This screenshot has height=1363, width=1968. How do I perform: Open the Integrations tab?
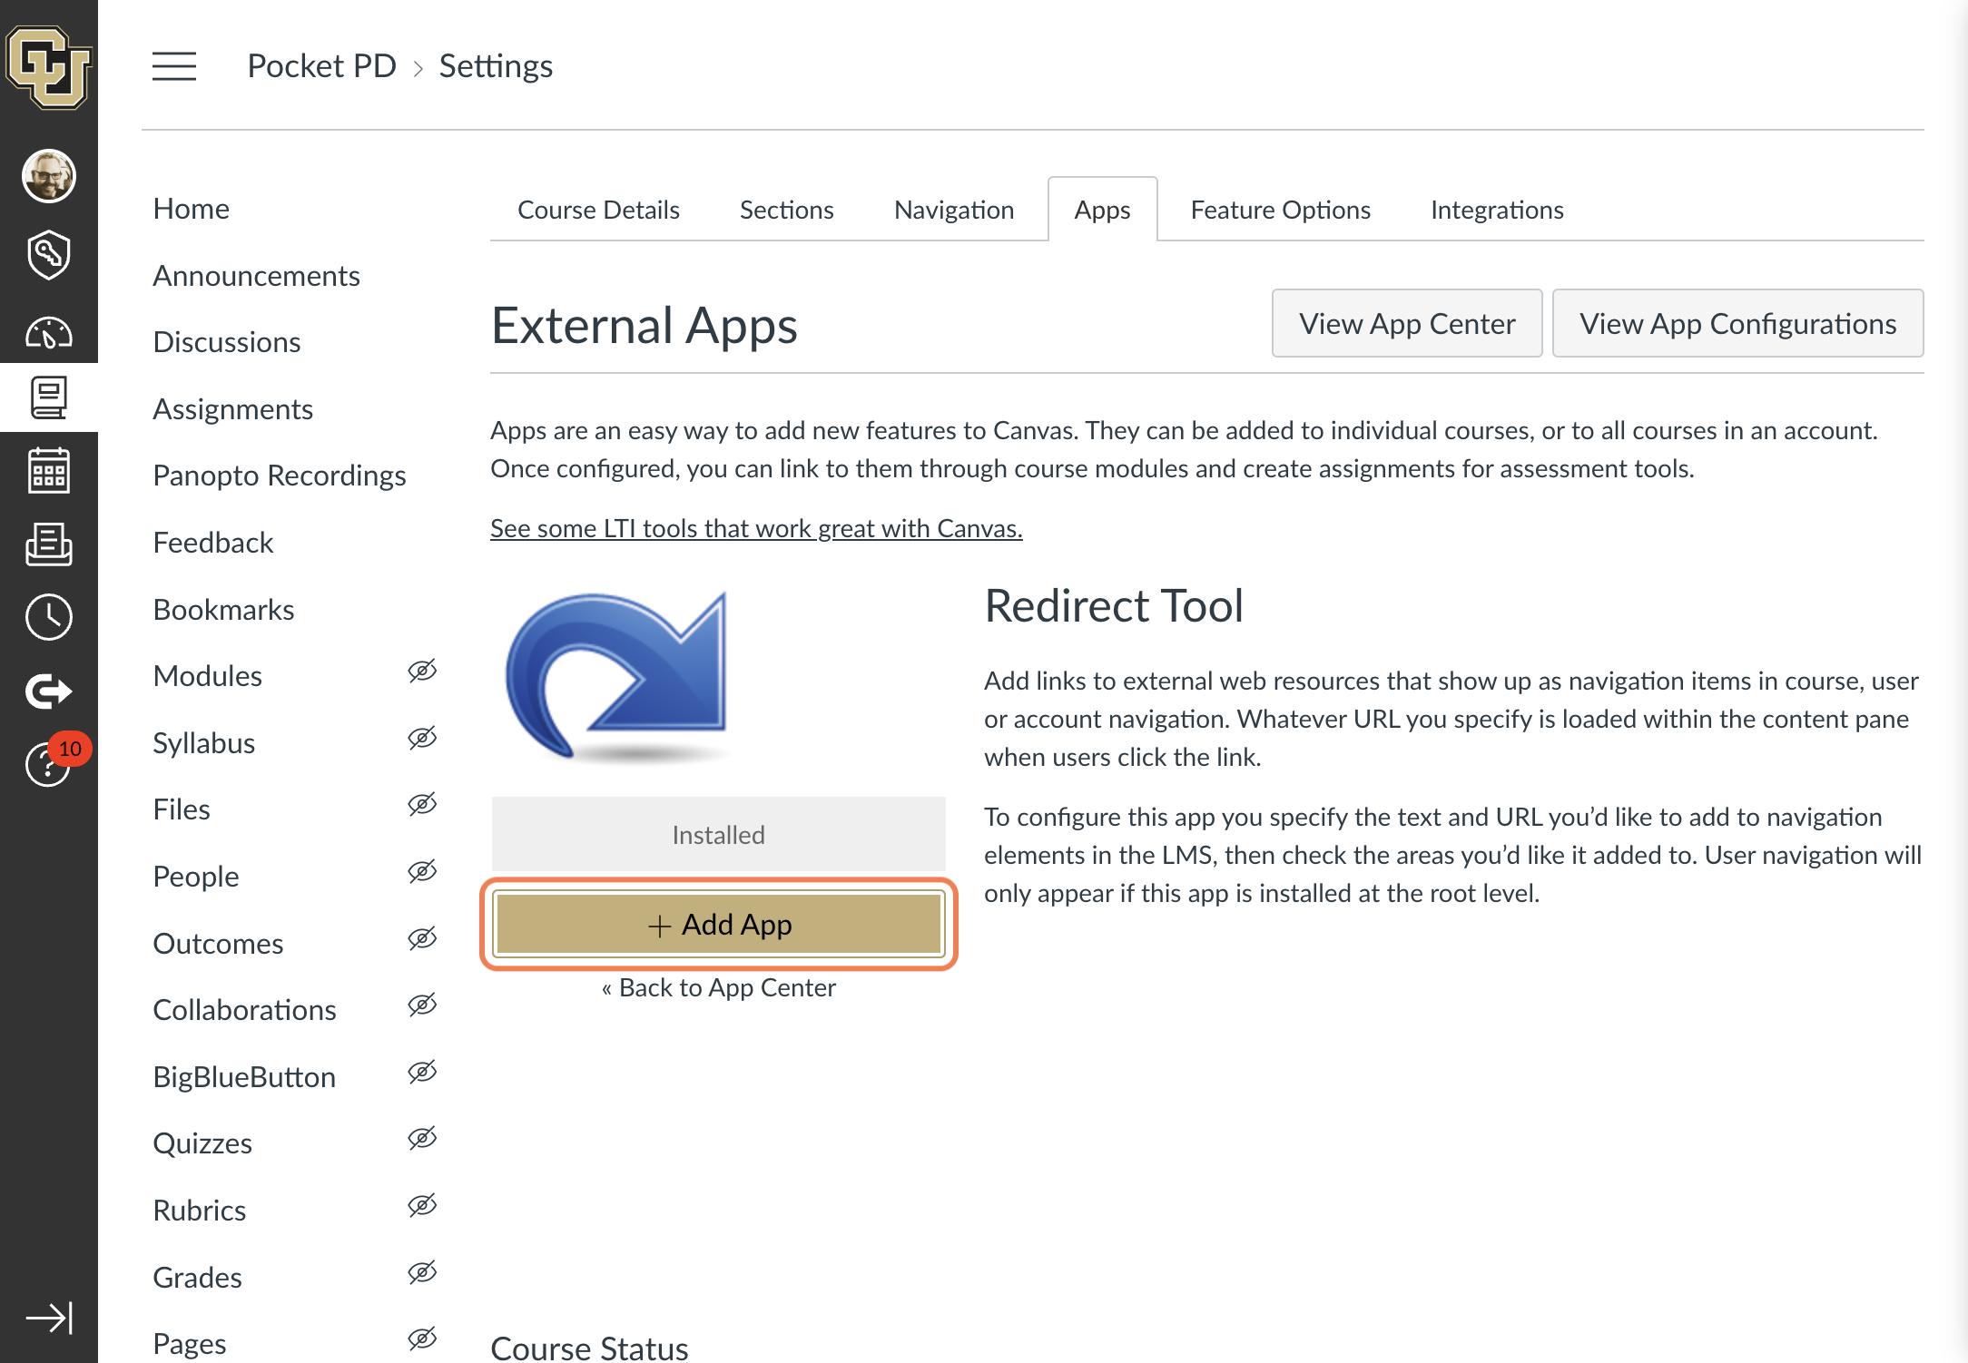(1497, 210)
